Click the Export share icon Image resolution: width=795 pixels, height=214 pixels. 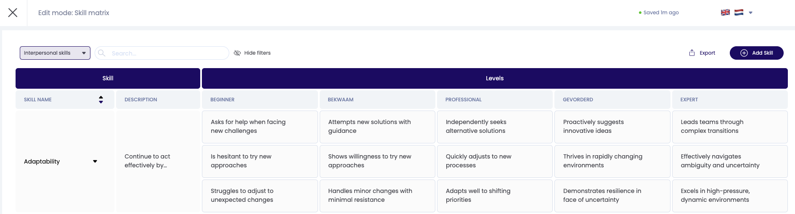coord(692,53)
